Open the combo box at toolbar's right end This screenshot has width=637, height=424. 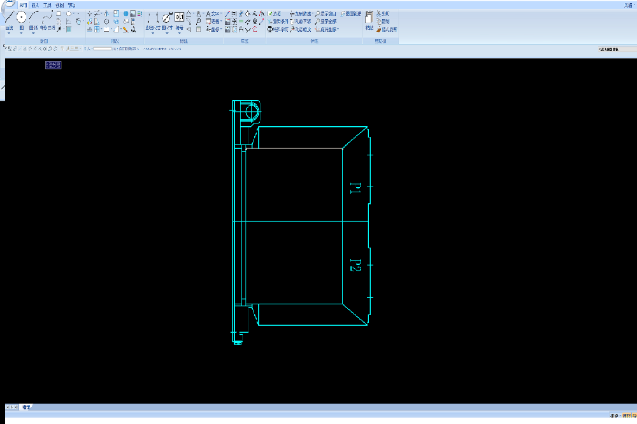coord(615,48)
